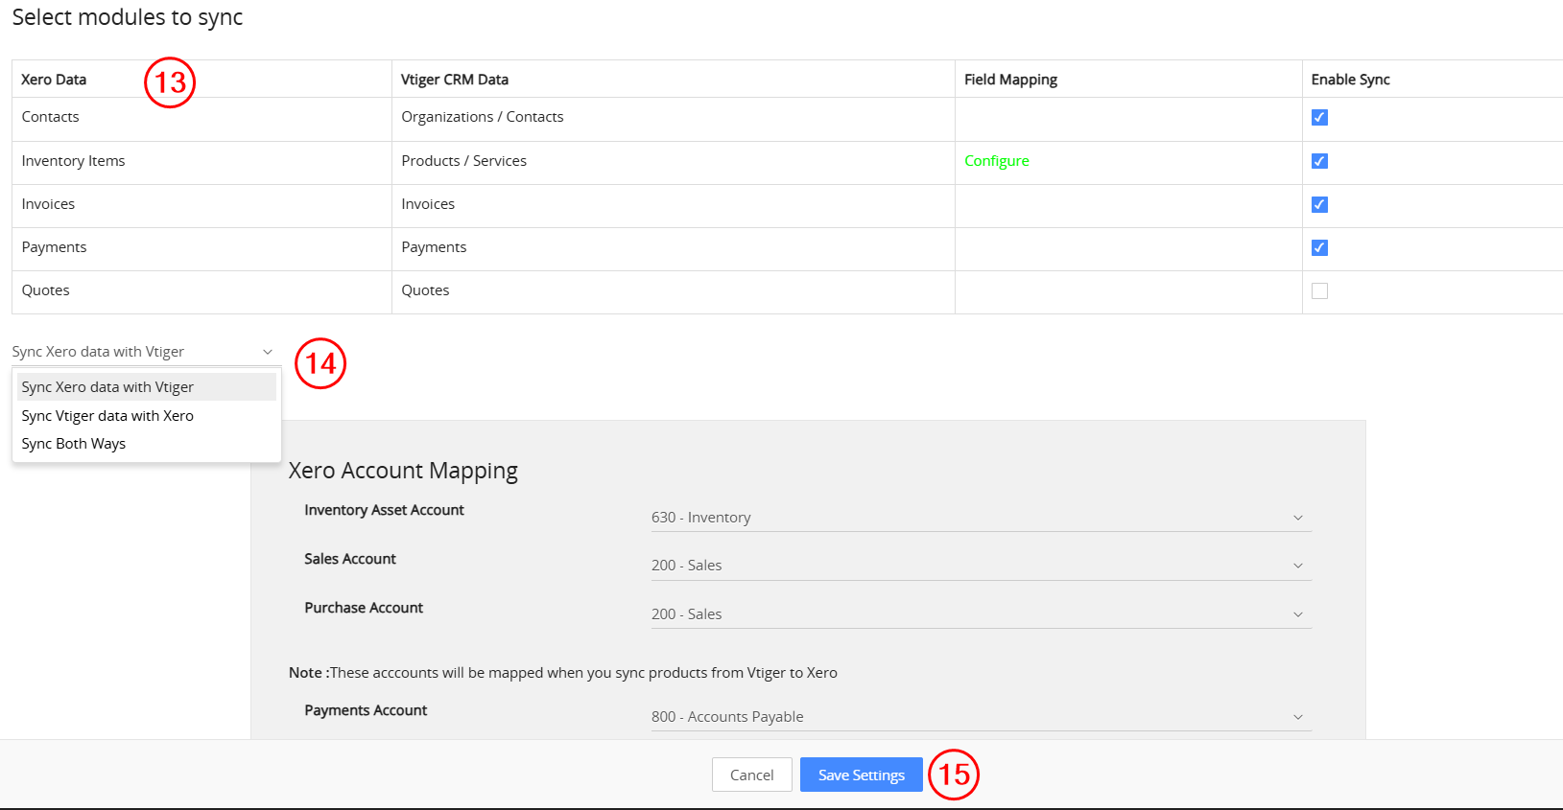This screenshot has height=810, width=1563.
Task: Uncheck the Payments Enable Sync checkbox
Action: (x=1319, y=247)
